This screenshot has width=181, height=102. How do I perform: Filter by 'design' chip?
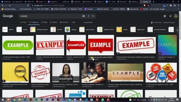tap(71, 29)
